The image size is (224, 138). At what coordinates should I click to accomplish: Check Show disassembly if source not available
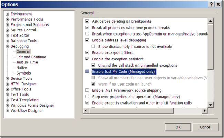coord(93,46)
